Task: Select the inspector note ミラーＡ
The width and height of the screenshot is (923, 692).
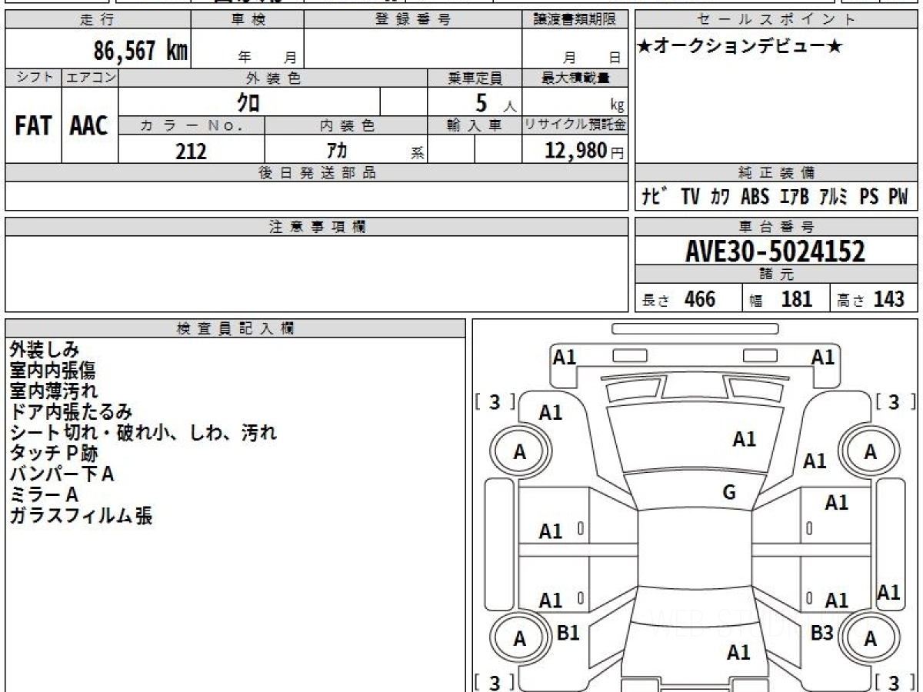Action: pyautogui.click(x=44, y=495)
